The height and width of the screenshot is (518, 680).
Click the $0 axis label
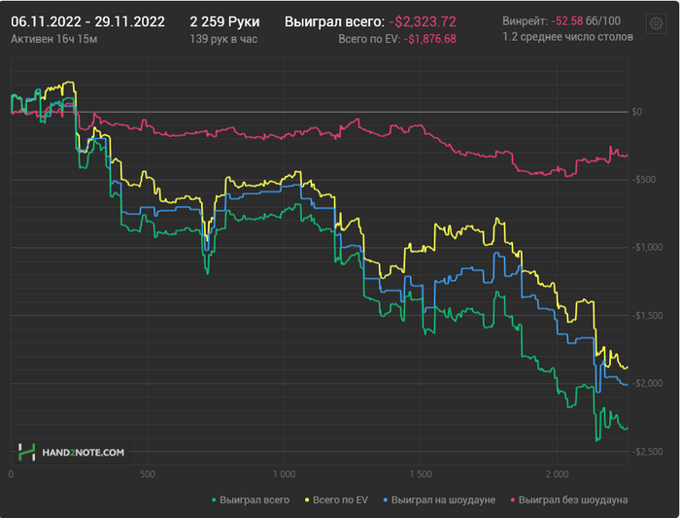click(636, 112)
